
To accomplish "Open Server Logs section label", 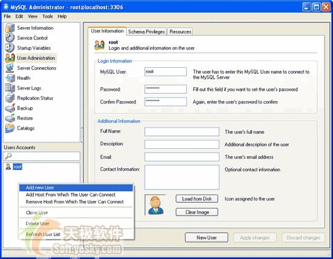I will pos(29,88).
